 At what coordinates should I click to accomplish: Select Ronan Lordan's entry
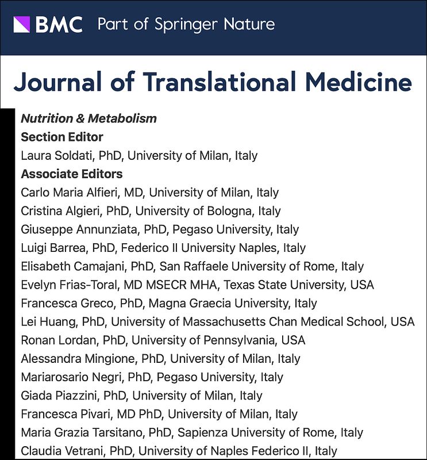[163, 340]
